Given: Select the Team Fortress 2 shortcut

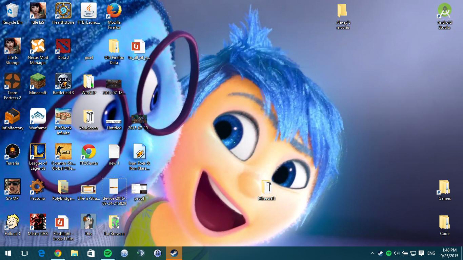Looking at the screenshot, I should [x=13, y=86].
